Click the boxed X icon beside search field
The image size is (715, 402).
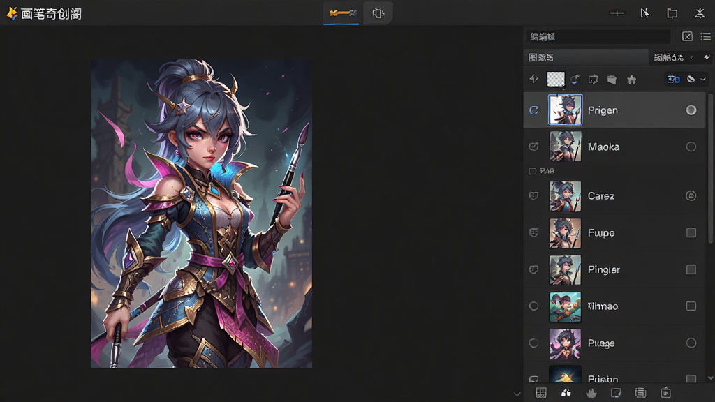pyautogui.click(x=687, y=36)
